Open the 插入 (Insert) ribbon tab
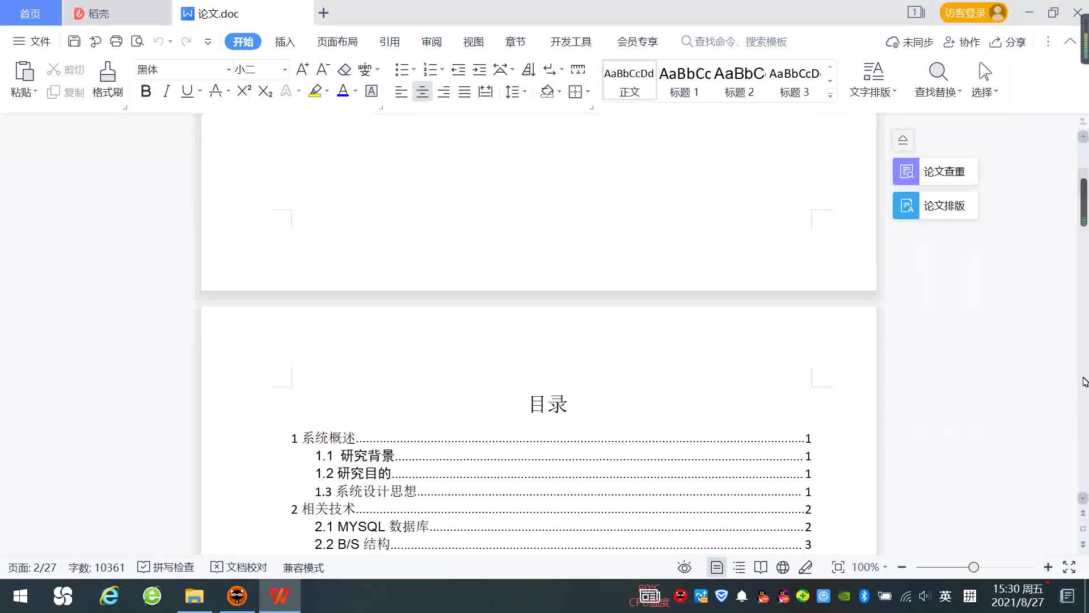 coord(285,42)
